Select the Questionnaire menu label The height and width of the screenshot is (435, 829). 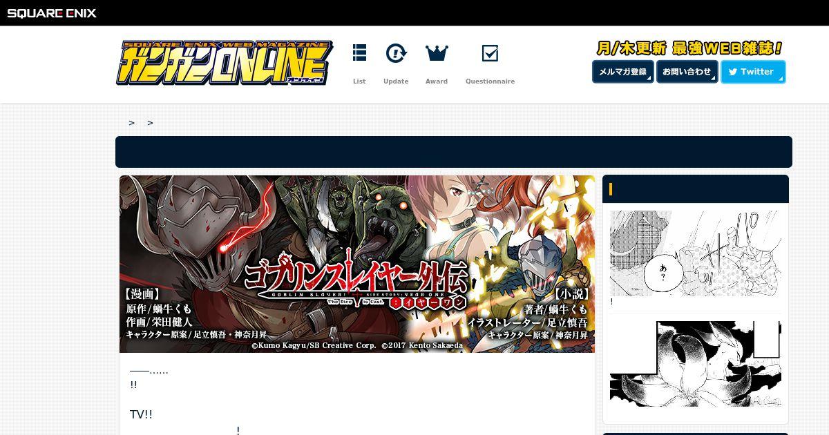click(x=490, y=81)
